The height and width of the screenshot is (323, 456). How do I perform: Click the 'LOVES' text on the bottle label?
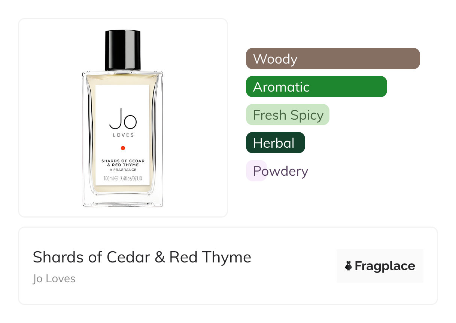[x=123, y=135]
